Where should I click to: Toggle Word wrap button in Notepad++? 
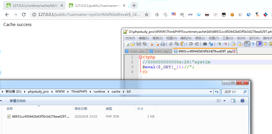coord(247,44)
